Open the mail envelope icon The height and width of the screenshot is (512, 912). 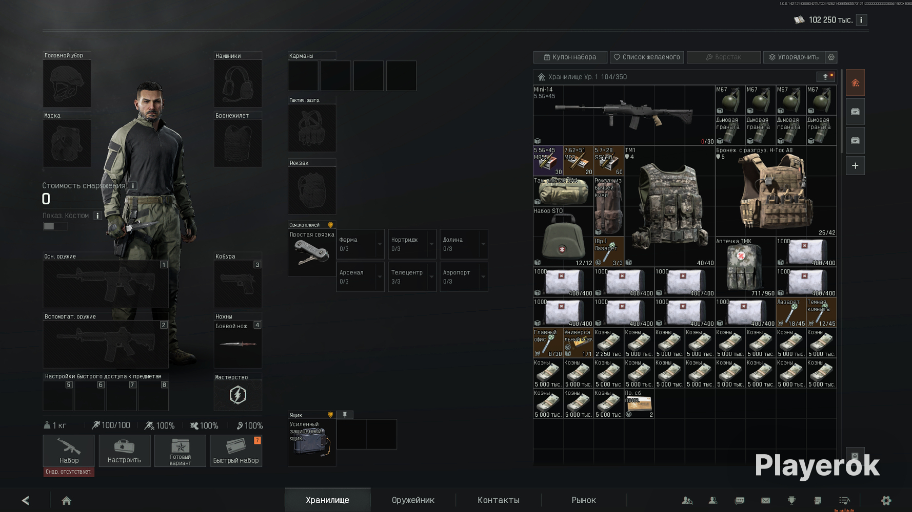[x=765, y=500]
